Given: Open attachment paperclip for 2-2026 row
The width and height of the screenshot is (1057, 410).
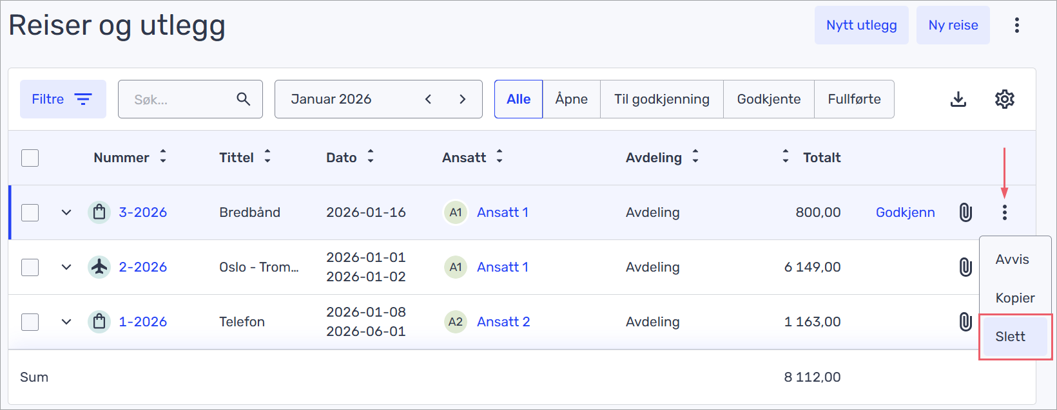Looking at the screenshot, I should [965, 267].
